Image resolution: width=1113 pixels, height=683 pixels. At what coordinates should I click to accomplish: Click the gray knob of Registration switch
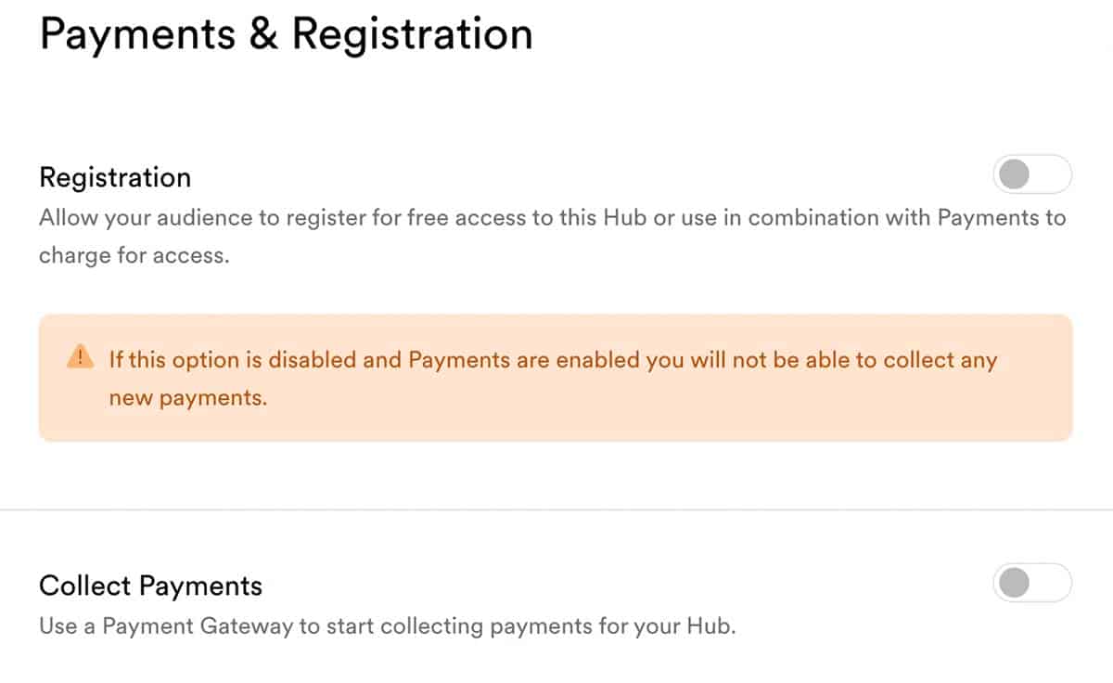(x=1015, y=174)
